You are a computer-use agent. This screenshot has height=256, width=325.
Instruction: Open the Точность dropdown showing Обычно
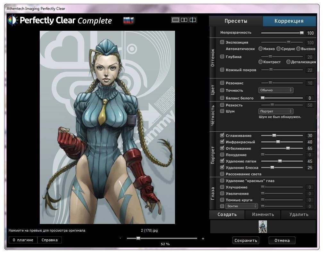point(276,90)
